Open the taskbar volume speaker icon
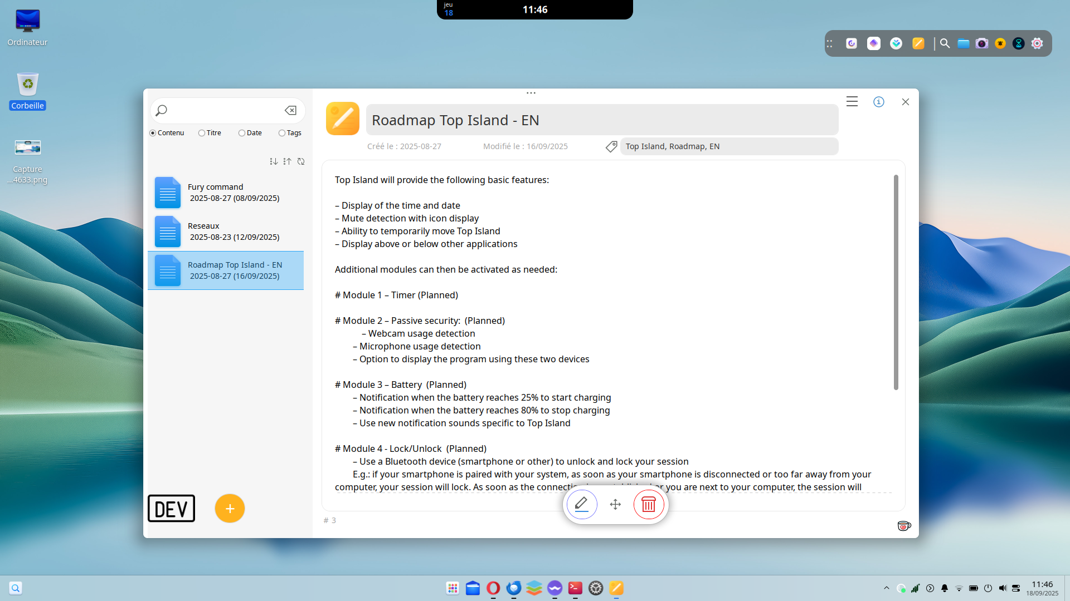This screenshot has height=601, width=1070. click(x=1003, y=588)
